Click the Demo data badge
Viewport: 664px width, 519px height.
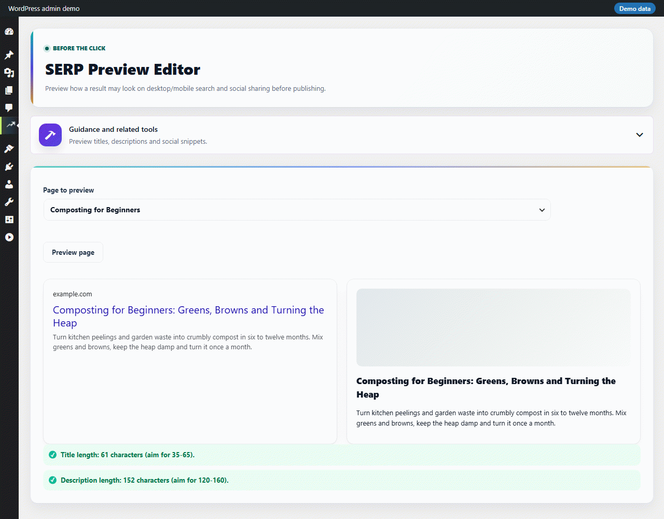634,8
